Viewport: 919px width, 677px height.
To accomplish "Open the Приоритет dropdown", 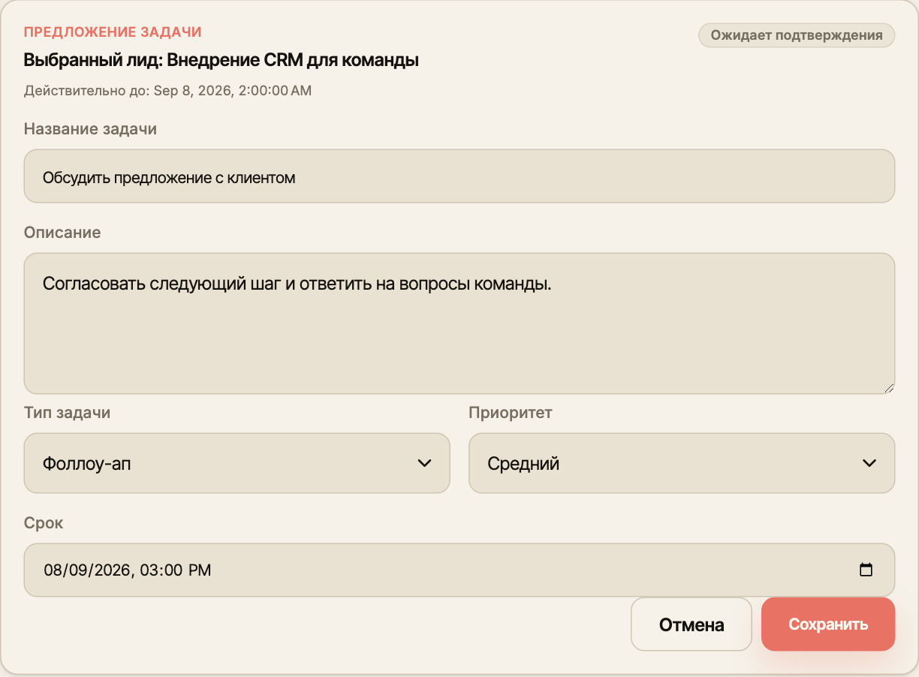I will [x=682, y=463].
